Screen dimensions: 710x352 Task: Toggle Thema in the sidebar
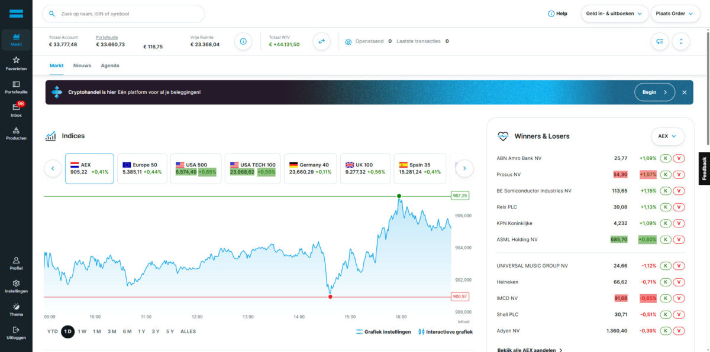(x=16, y=309)
